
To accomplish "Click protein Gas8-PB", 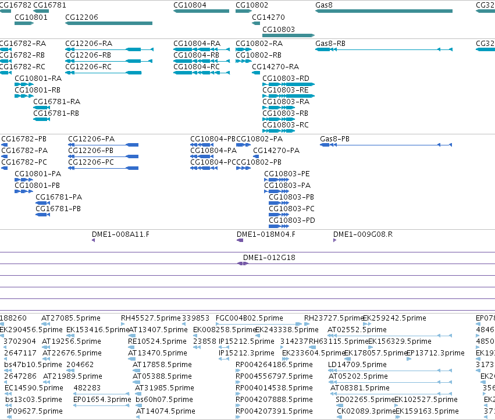I will click(334, 139).
